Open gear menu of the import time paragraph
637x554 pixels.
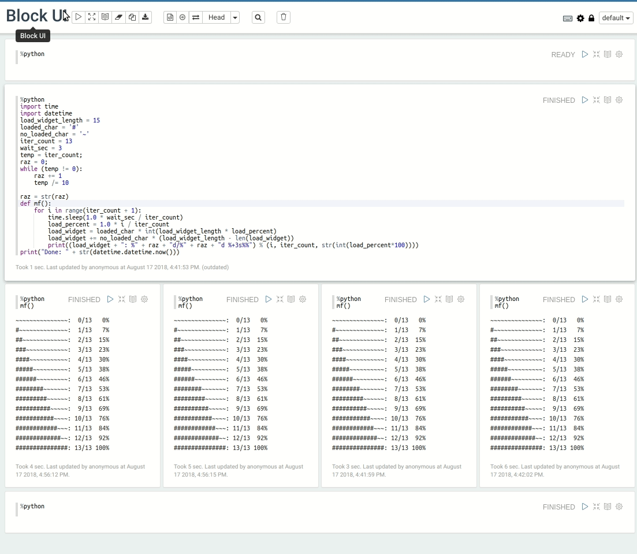pos(619,100)
